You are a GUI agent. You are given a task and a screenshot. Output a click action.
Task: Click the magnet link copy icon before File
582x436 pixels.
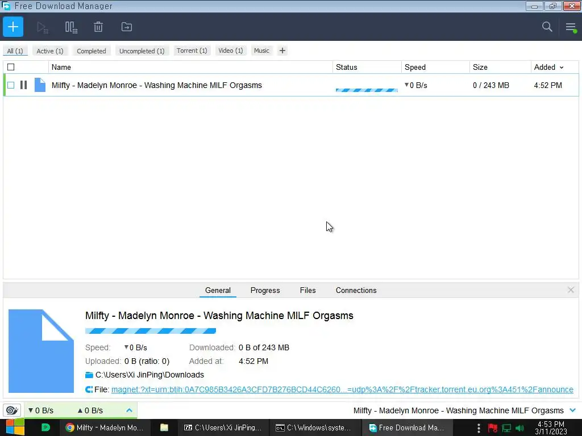coord(89,389)
